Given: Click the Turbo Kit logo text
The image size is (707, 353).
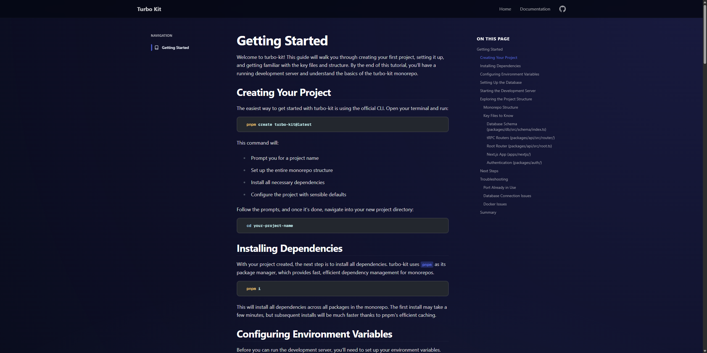Looking at the screenshot, I should click(149, 9).
